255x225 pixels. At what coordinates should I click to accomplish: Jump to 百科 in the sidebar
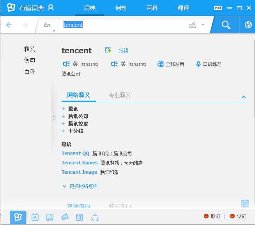pyautogui.click(x=29, y=72)
